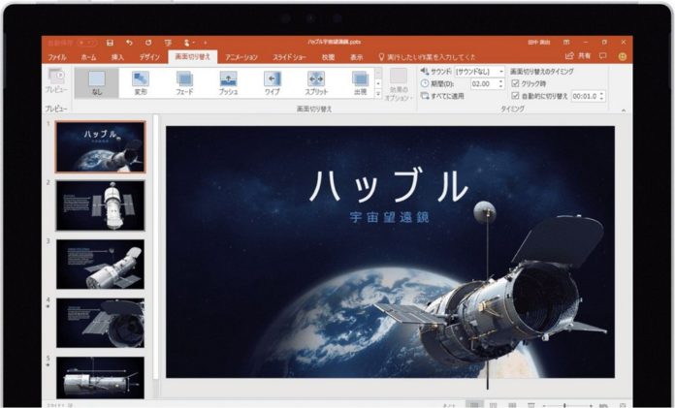This screenshot has height=408, width=675.
Task: Increase the 期間 duration with up arrow
Action: (500, 81)
